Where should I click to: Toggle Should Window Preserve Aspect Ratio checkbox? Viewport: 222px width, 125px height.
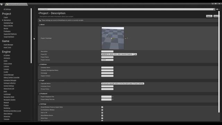coord(102,107)
